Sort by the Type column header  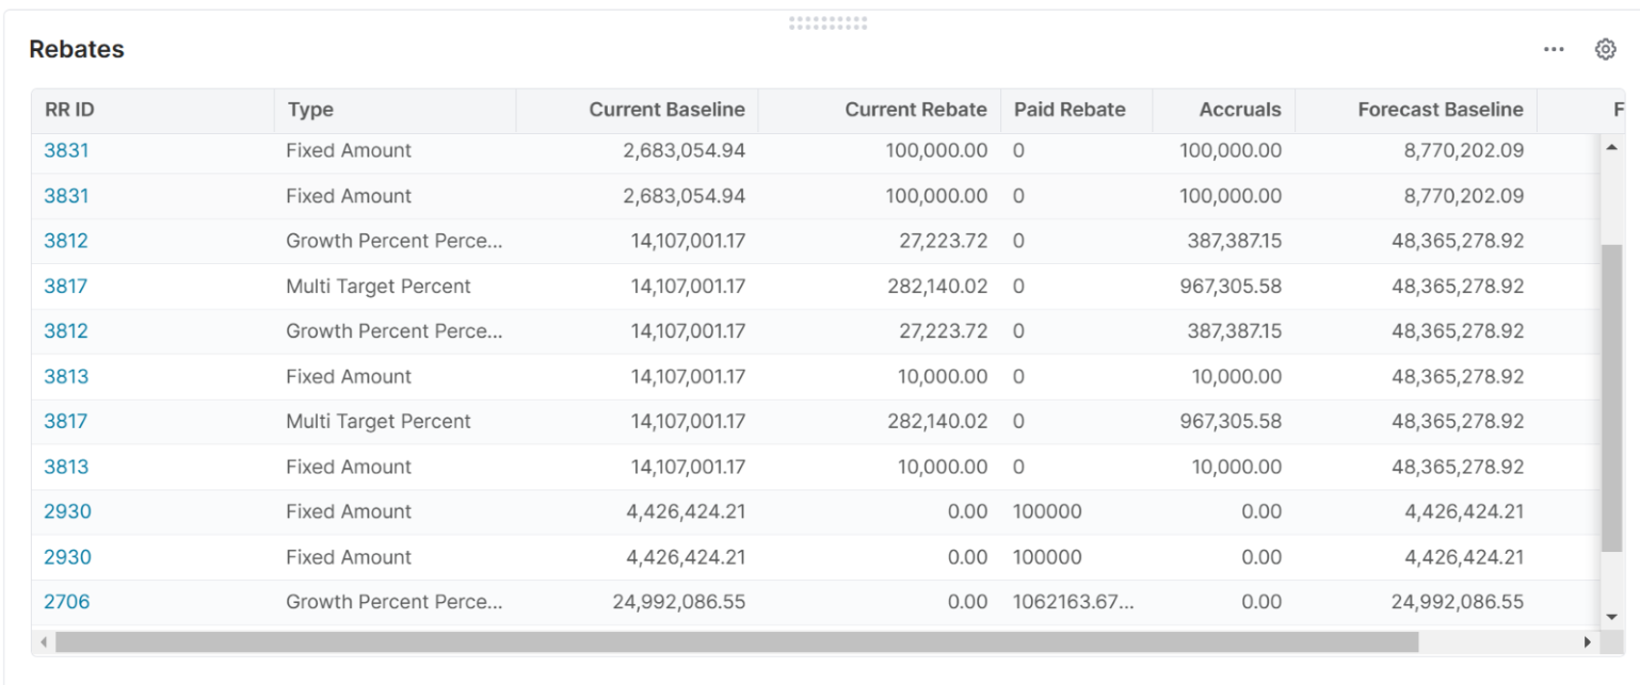pos(310,110)
